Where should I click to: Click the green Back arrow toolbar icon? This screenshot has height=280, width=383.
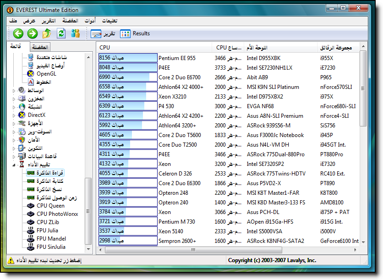[x=18, y=33]
